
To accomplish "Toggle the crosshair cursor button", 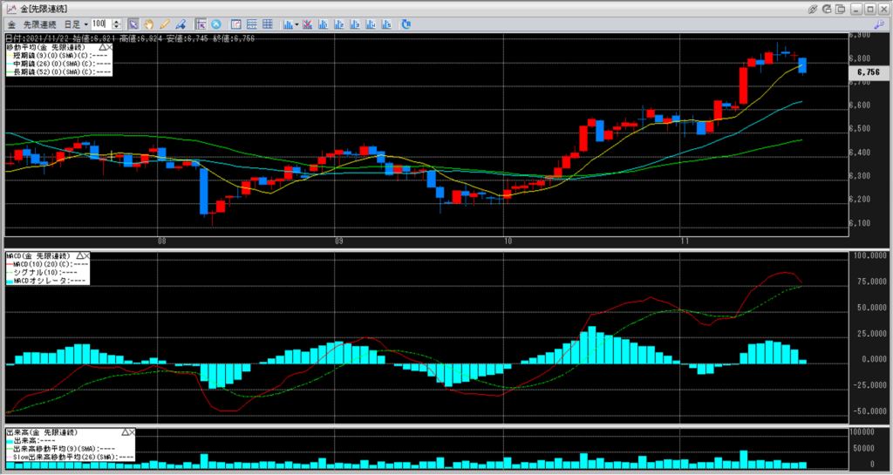I will coord(201,24).
